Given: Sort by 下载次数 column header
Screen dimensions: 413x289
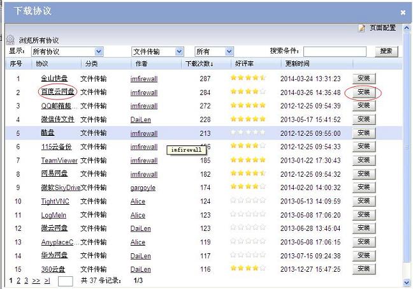Looking at the screenshot, I should coord(199,64).
